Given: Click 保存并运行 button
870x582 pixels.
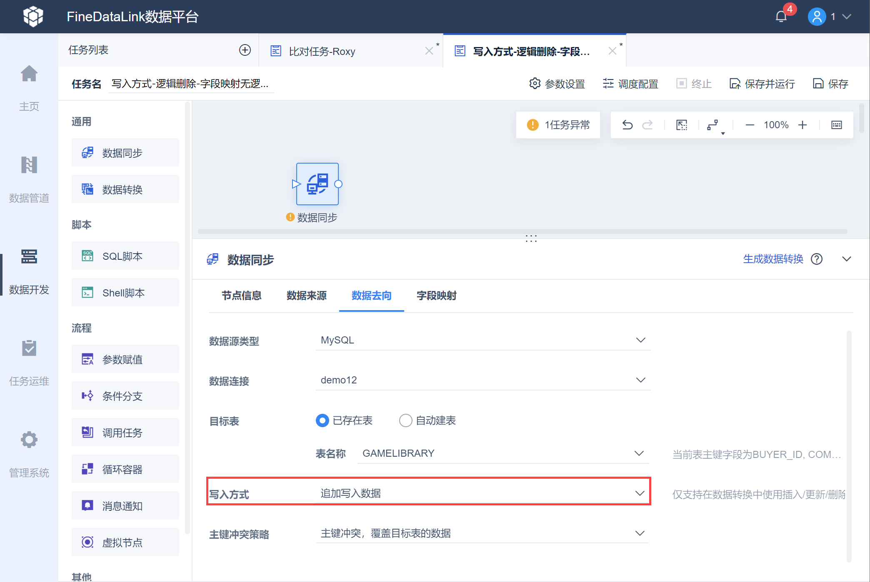Looking at the screenshot, I should tap(762, 84).
